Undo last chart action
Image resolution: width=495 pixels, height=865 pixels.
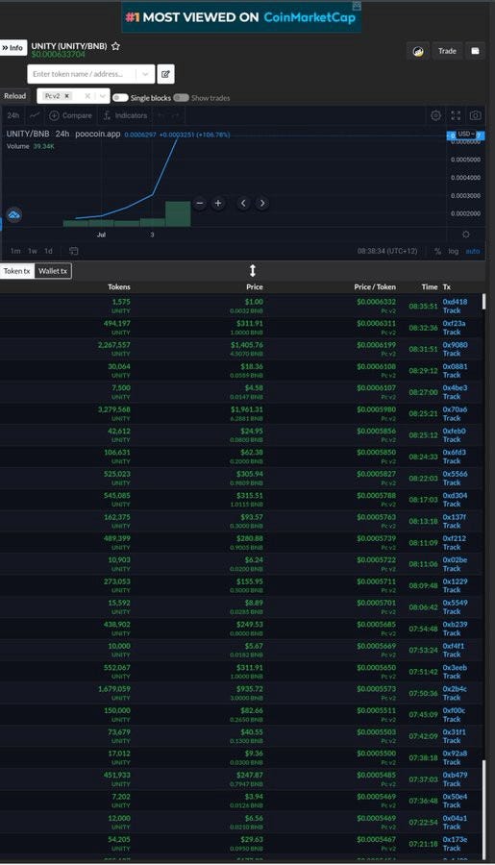161,115
